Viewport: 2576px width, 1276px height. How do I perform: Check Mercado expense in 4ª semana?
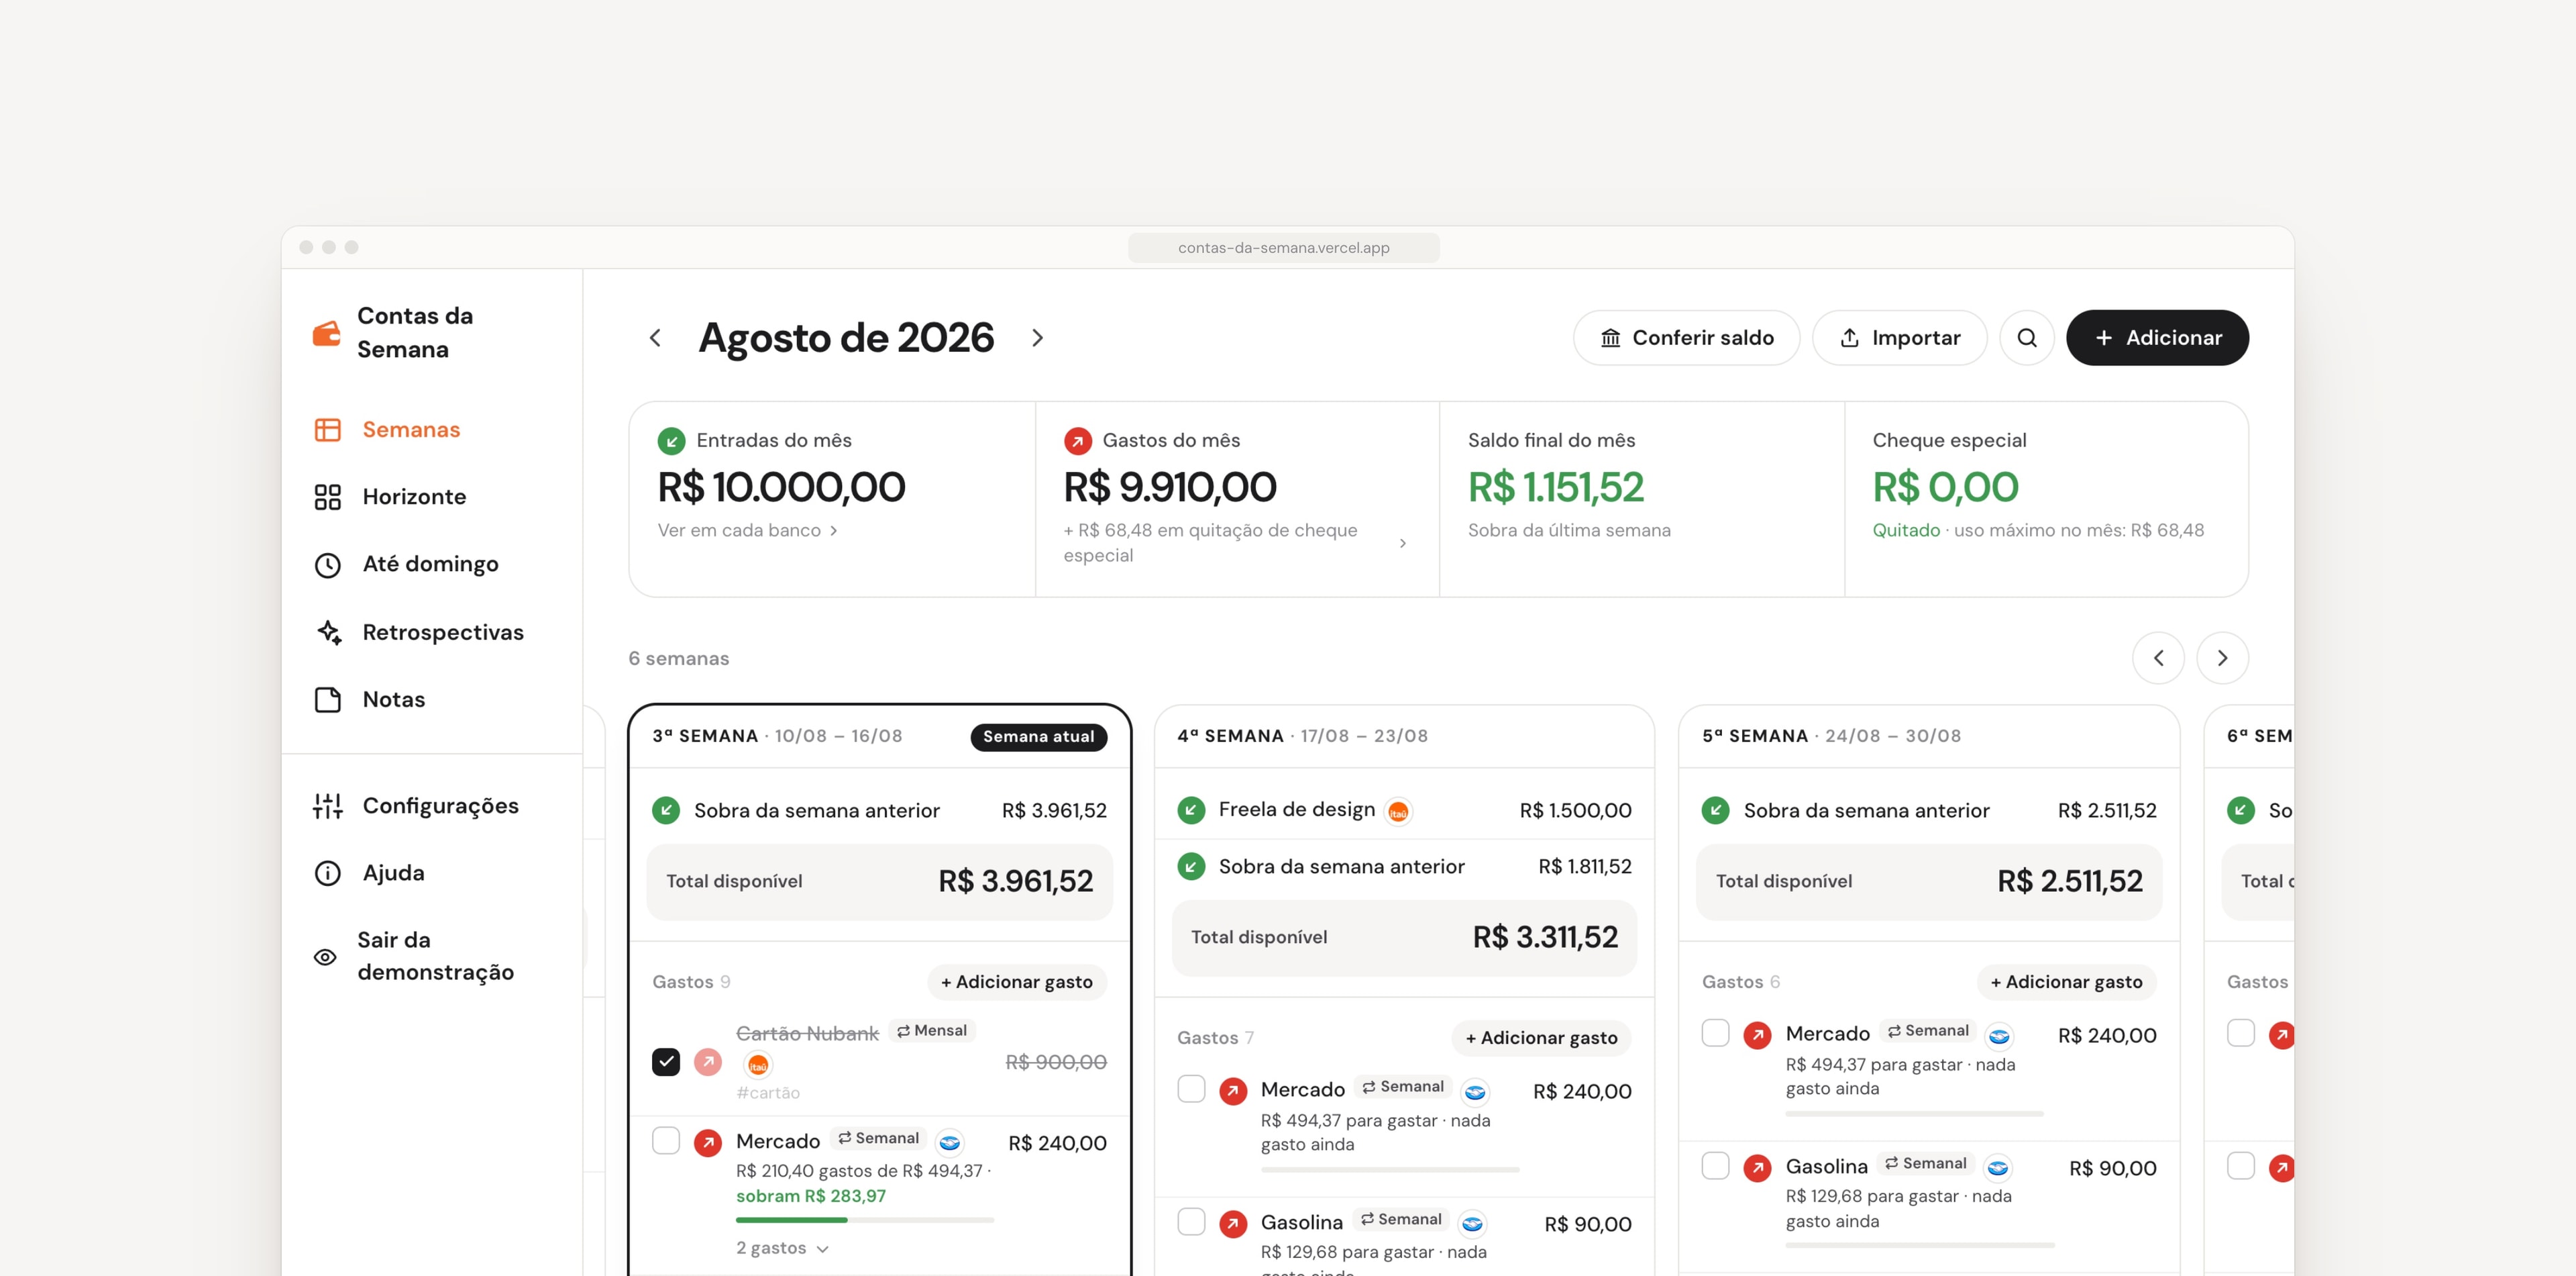[1191, 1089]
